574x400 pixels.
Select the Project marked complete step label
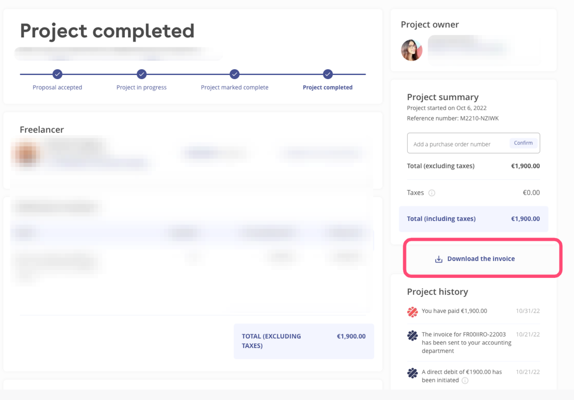coord(235,87)
